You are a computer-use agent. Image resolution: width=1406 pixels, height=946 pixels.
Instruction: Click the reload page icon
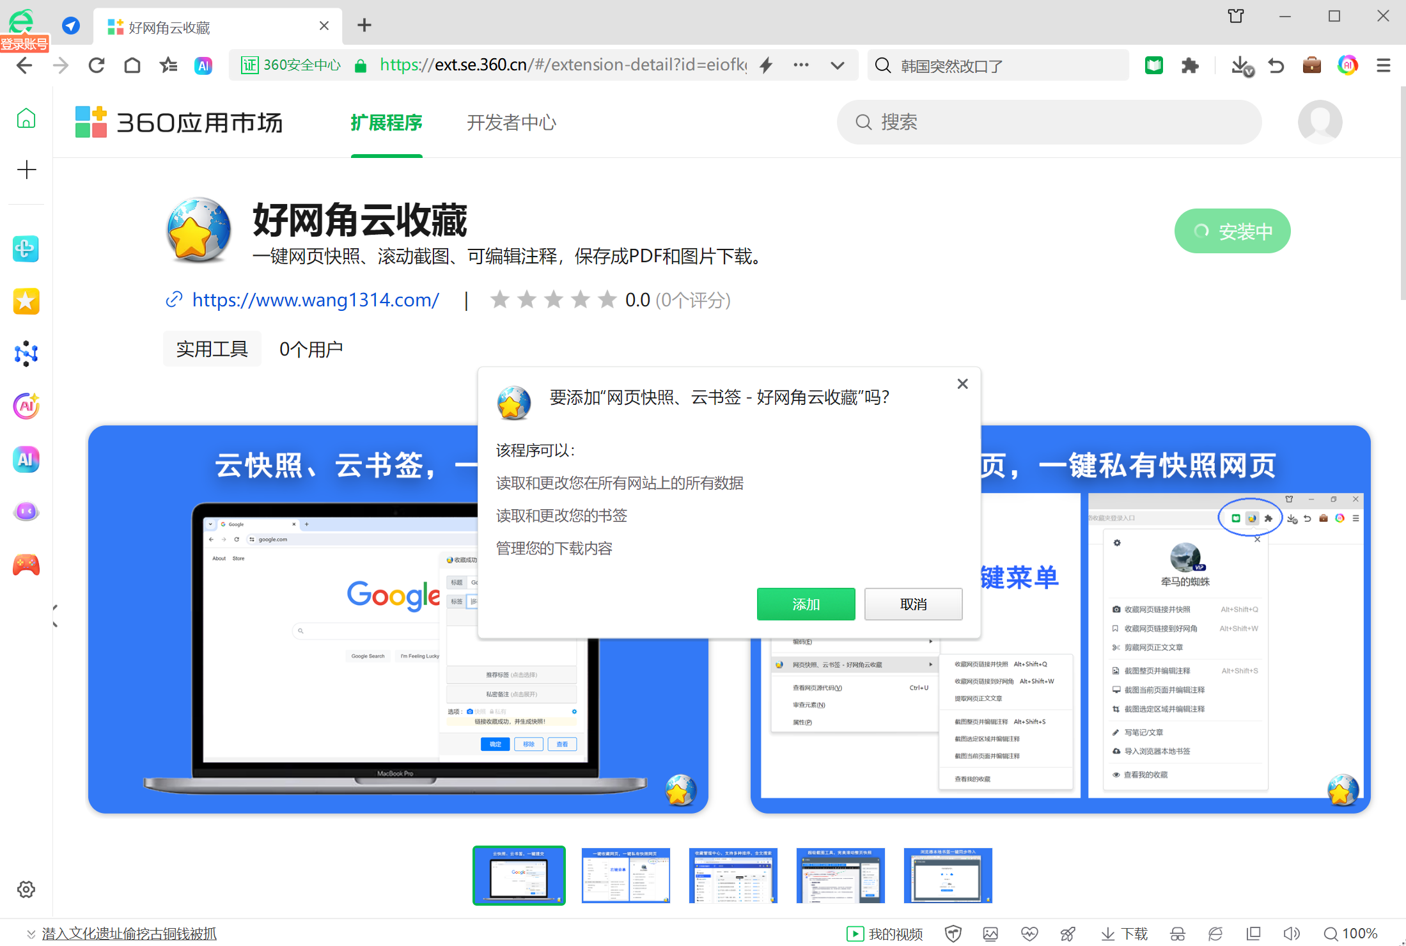coord(97,65)
